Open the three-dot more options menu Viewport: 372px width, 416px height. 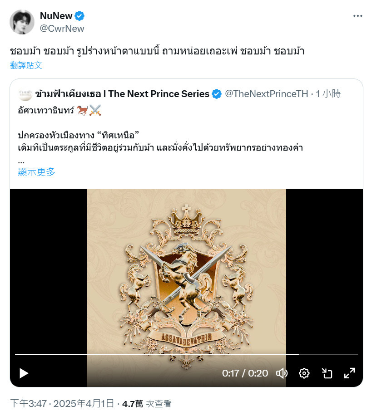tap(357, 16)
